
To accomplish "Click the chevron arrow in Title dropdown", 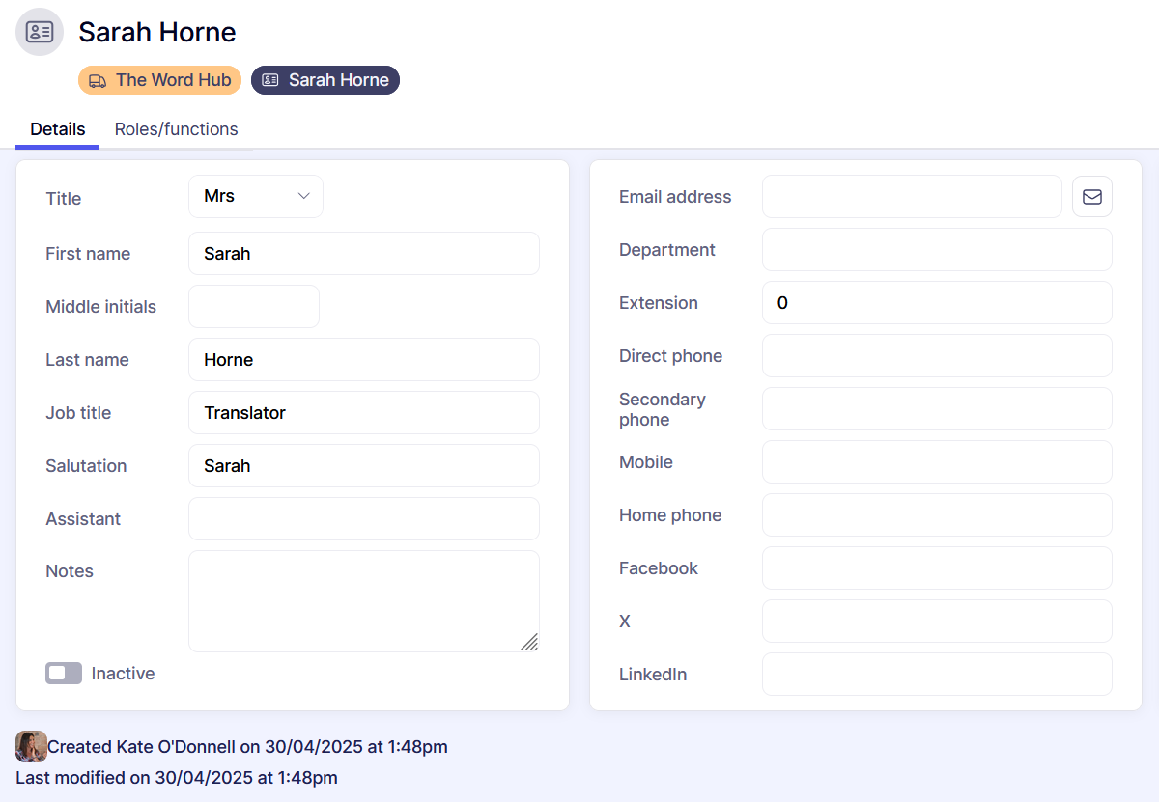I will (303, 197).
